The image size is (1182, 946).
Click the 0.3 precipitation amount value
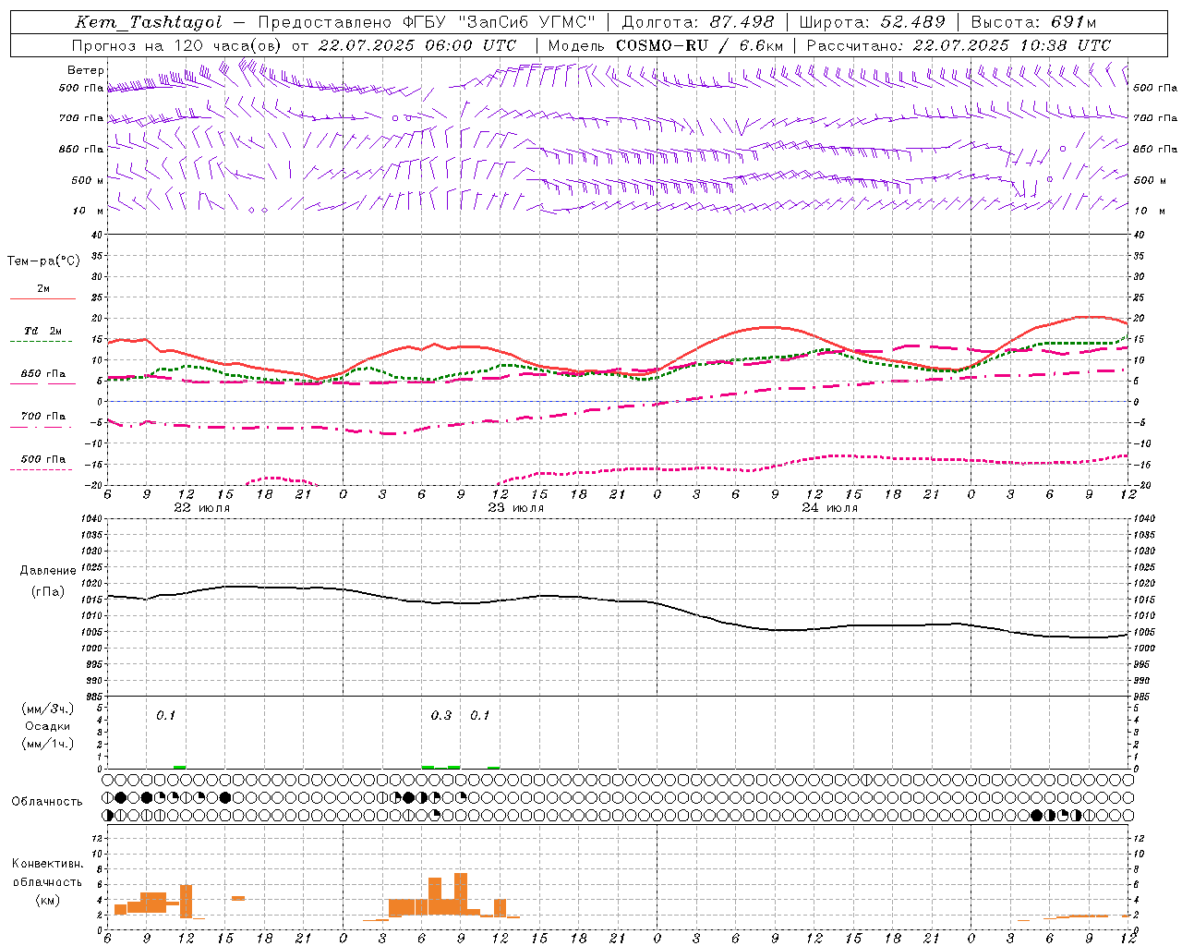coord(441,716)
